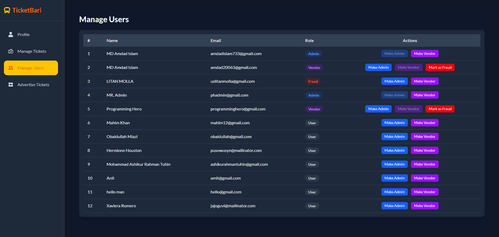Make Xaviera Romero a vendor
The width and height of the screenshot is (499, 237).
click(x=425, y=206)
